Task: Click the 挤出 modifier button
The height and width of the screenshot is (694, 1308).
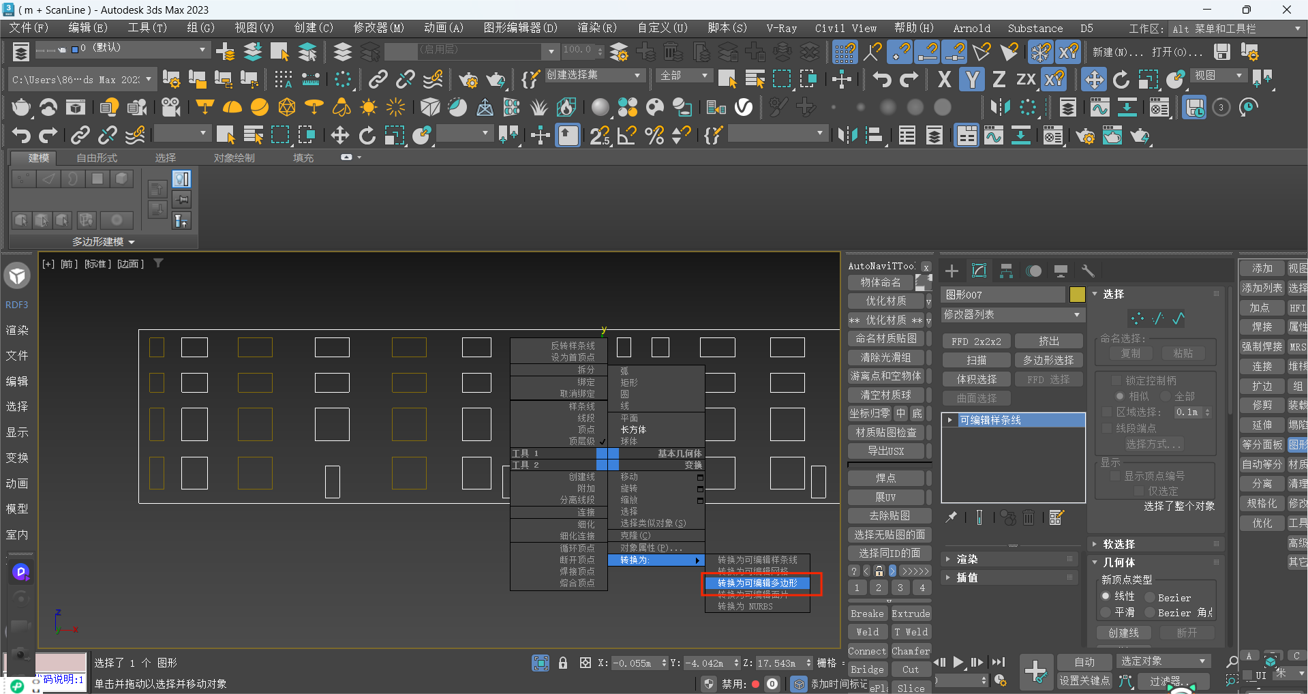Action: pos(1048,341)
